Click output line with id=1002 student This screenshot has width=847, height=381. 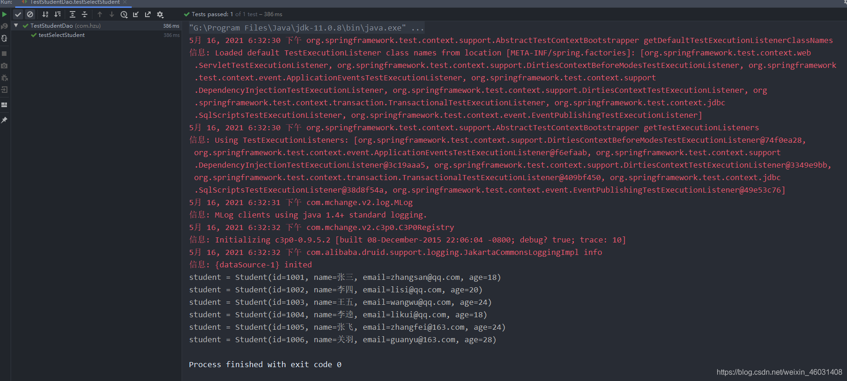[335, 290]
